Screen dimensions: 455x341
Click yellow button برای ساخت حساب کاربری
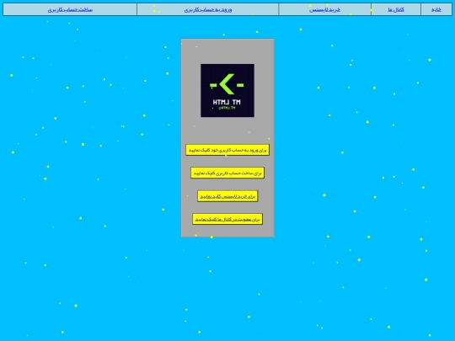(227, 173)
